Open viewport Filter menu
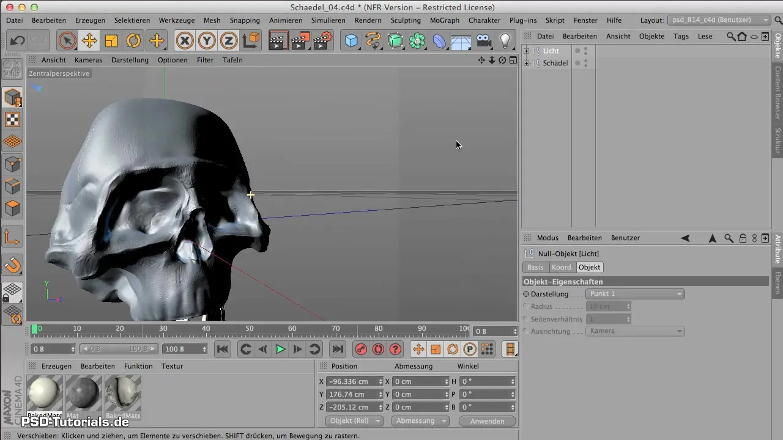 click(x=206, y=60)
